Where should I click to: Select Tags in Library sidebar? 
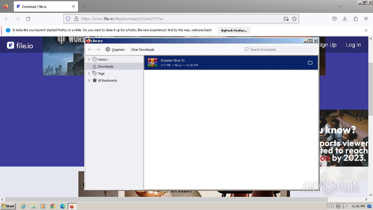click(101, 73)
